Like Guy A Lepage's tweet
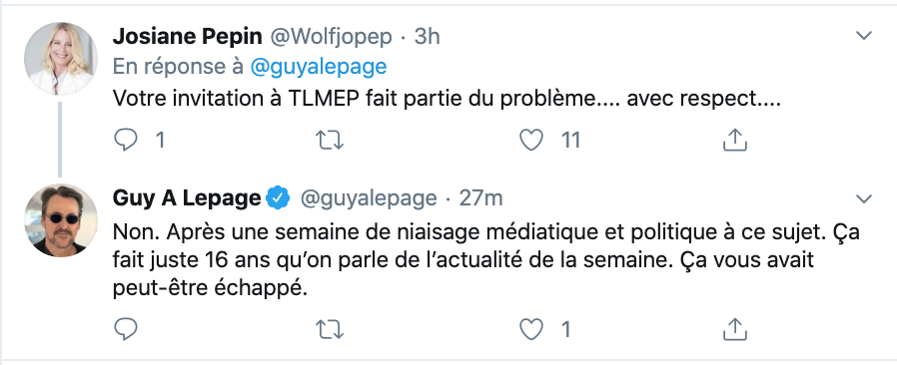 click(x=531, y=329)
